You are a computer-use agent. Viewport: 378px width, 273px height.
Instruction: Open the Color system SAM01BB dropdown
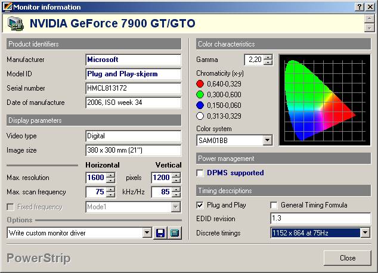[x=267, y=140]
